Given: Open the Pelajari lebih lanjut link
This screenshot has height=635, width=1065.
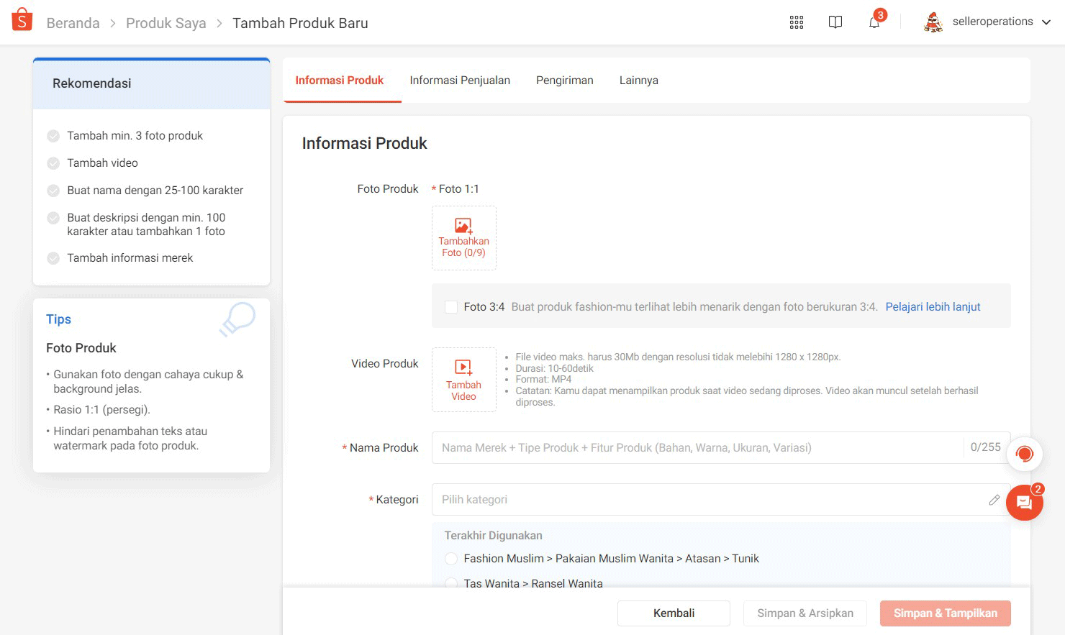Looking at the screenshot, I should (933, 307).
